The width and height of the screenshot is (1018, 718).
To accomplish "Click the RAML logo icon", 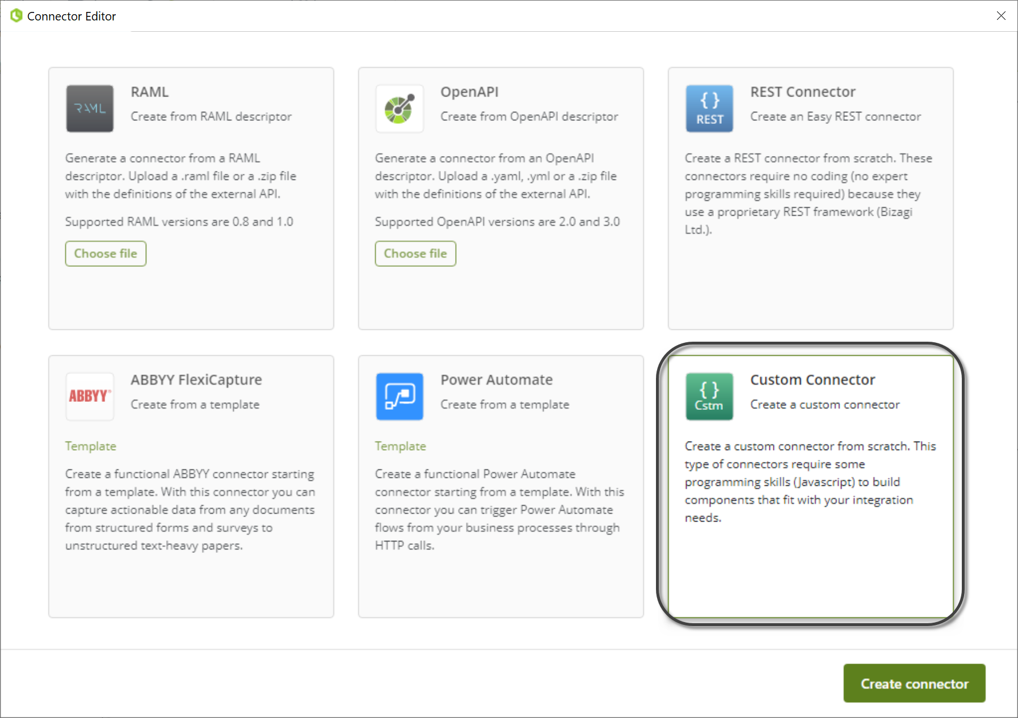I will [x=90, y=108].
